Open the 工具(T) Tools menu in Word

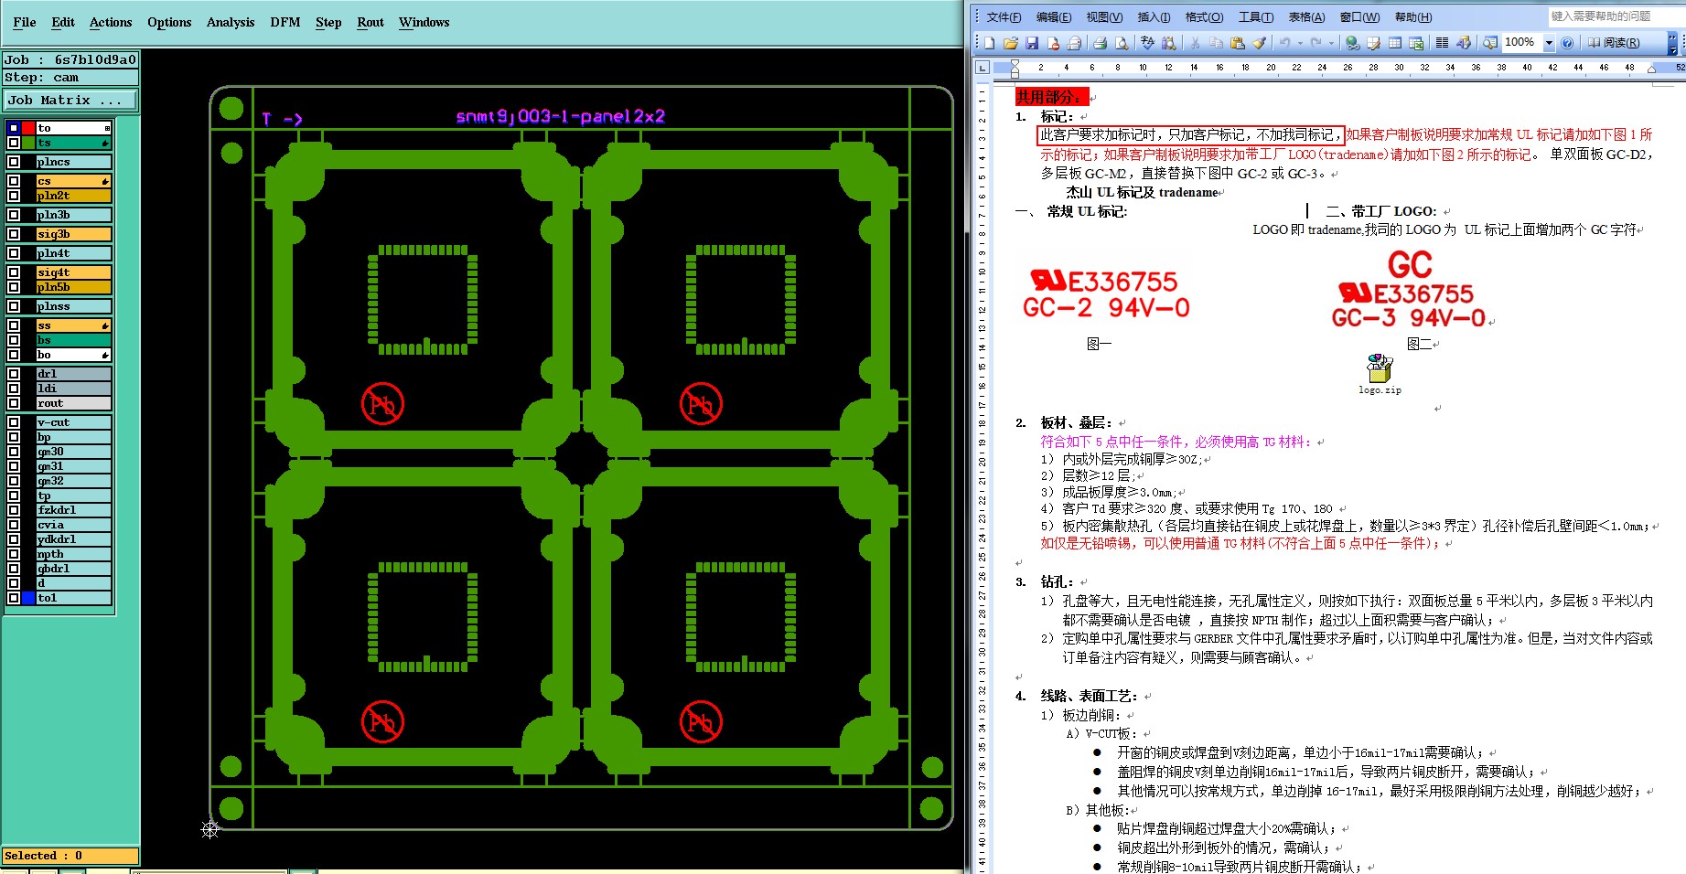point(1256,17)
